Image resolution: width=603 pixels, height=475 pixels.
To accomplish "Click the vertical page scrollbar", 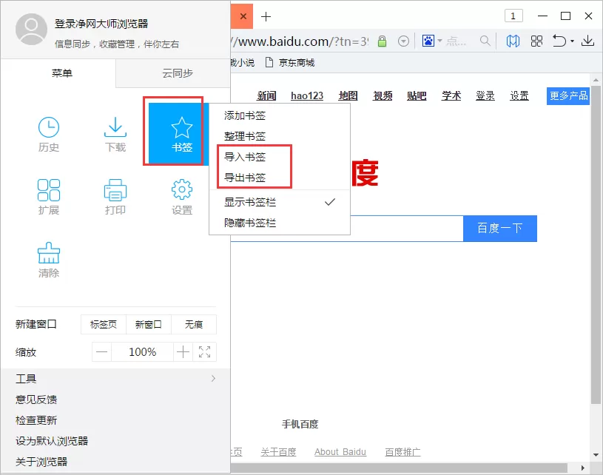I will point(596,245).
